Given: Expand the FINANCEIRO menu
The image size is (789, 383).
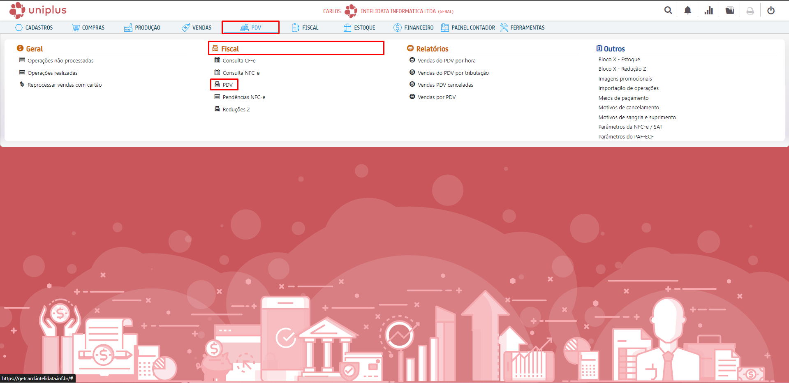Looking at the screenshot, I should click(413, 28).
